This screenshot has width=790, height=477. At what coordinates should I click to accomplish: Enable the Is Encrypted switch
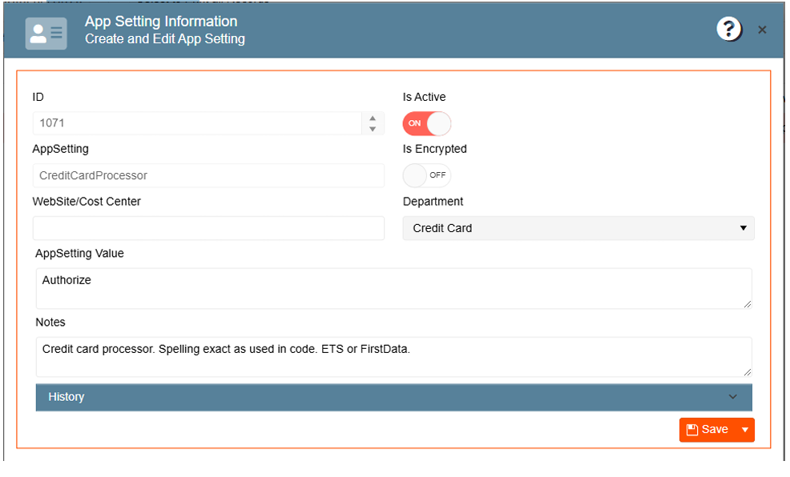427,175
